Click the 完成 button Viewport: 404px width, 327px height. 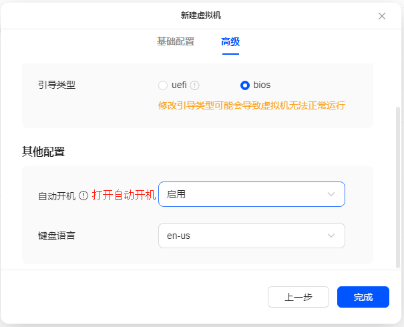click(363, 297)
